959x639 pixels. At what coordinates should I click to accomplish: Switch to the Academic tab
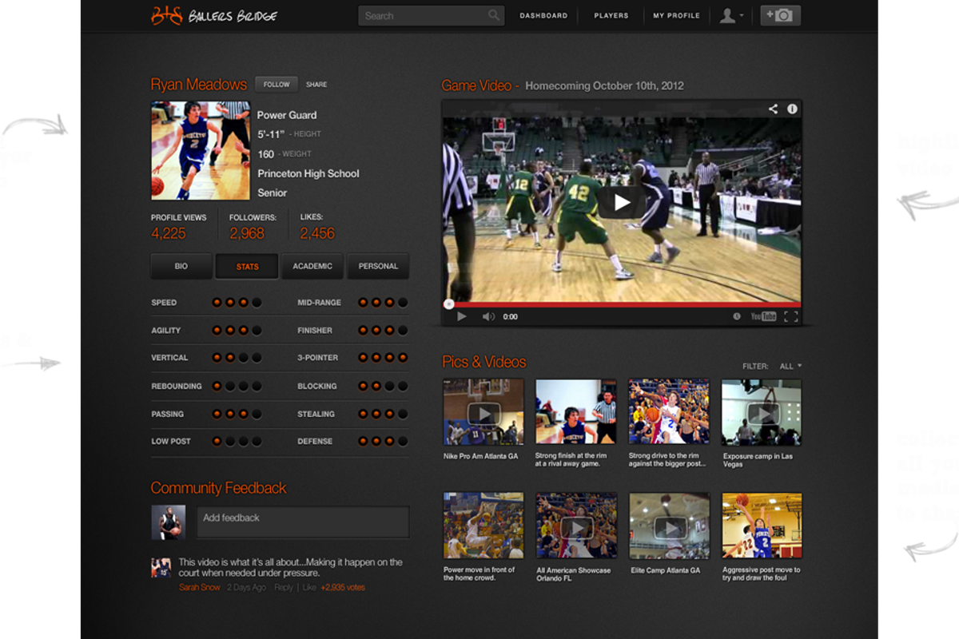click(312, 266)
